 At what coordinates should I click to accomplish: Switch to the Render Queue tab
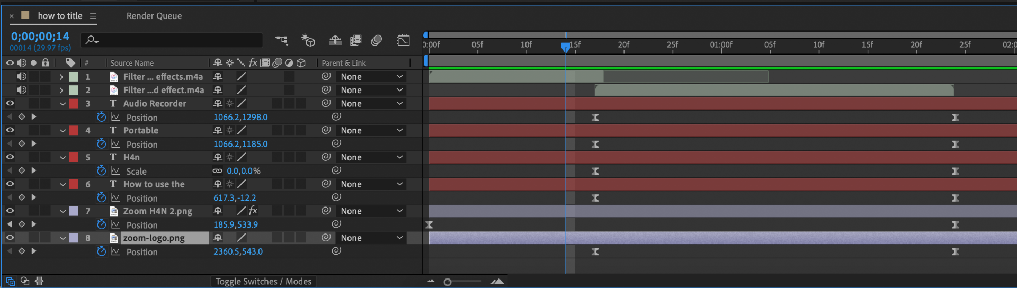pos(154,16)
